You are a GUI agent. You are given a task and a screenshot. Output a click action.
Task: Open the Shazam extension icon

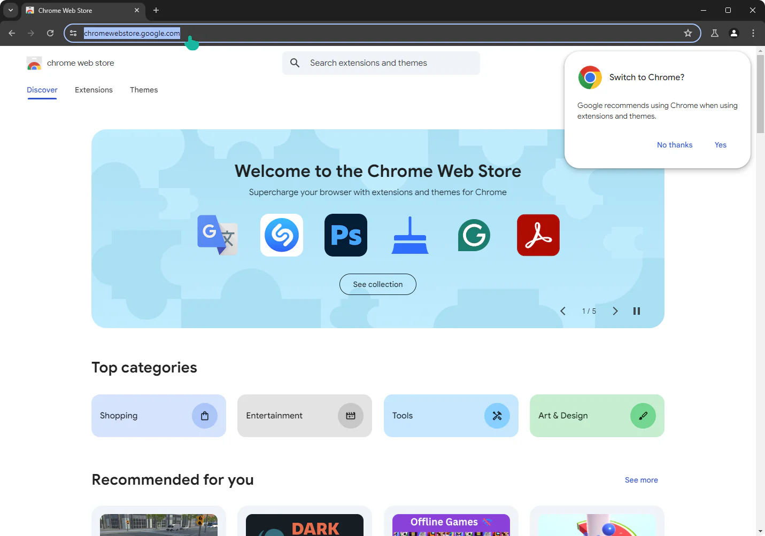pos(282,235)
